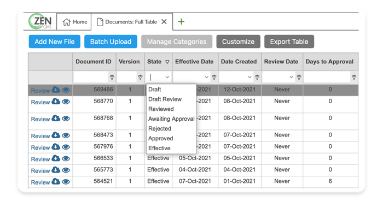
Task: View document 565773 with eye icon
Action: pyautogui.click(x=66, y=170)
